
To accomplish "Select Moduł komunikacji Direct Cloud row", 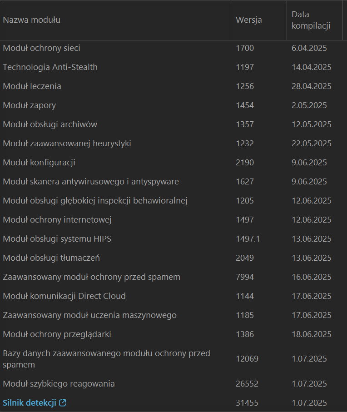I will [x=64, y=296].
